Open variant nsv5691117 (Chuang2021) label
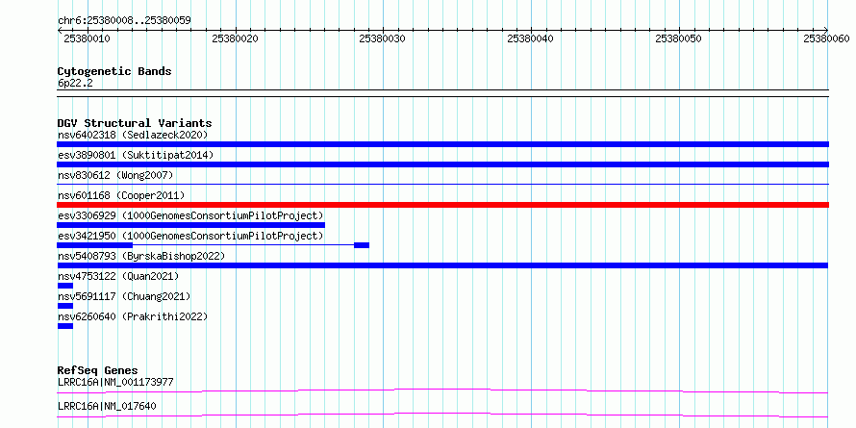856x428 pixels. coord(124,296)
